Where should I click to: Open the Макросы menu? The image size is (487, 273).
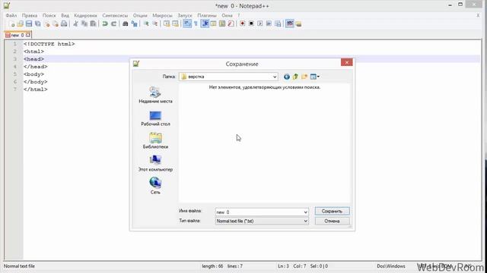(162, 15)
